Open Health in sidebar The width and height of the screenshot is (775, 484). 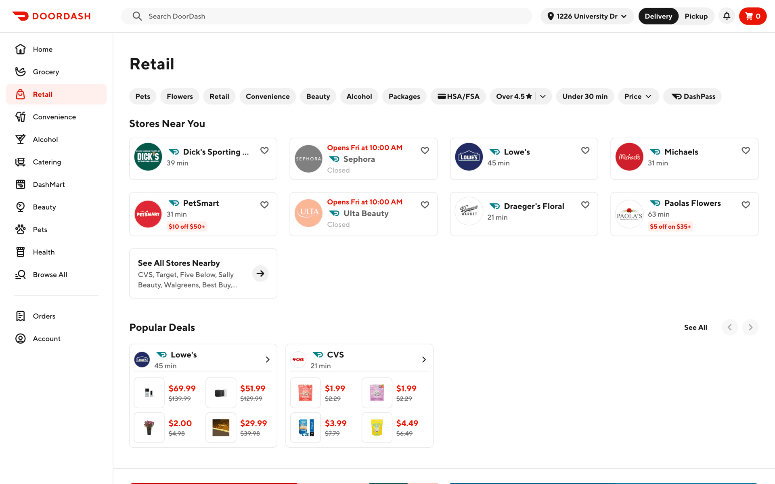(x=57, y=252)
